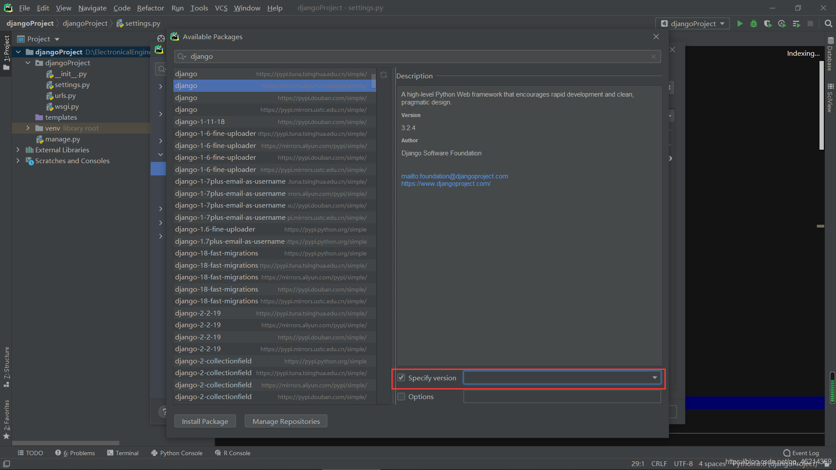This screenshot has height=470, width=836.
Task: Open the djangoproject.com website link
Action: pyautogui.click(x=445, y=184)
